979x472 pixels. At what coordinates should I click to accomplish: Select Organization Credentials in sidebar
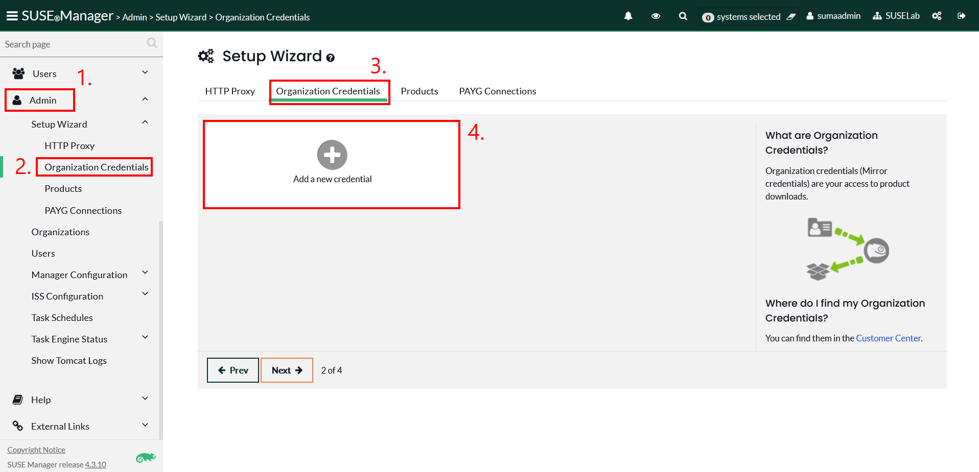coord(97,167)
